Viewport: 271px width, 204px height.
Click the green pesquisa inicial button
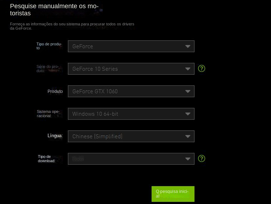coord(173,194)
